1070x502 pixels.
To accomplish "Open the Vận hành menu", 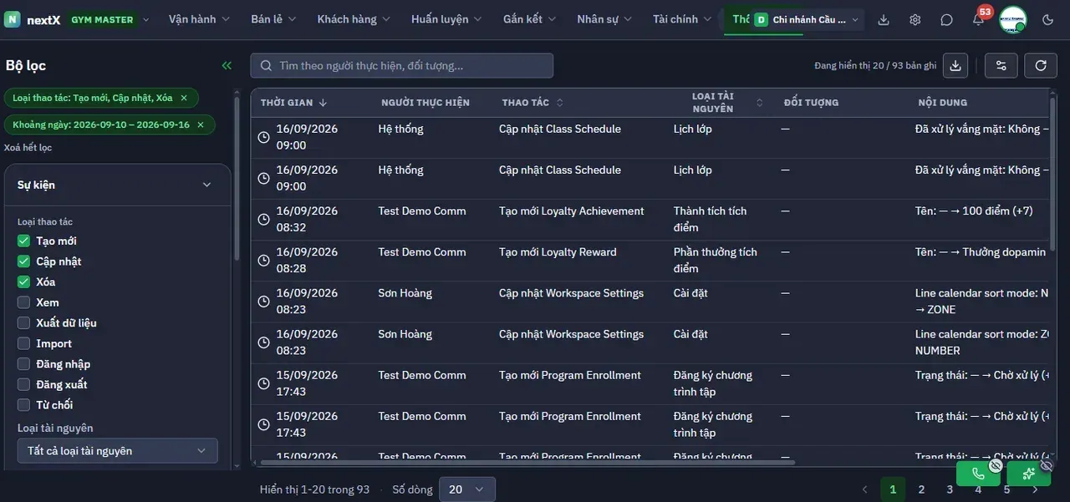I will pos(201,19).
